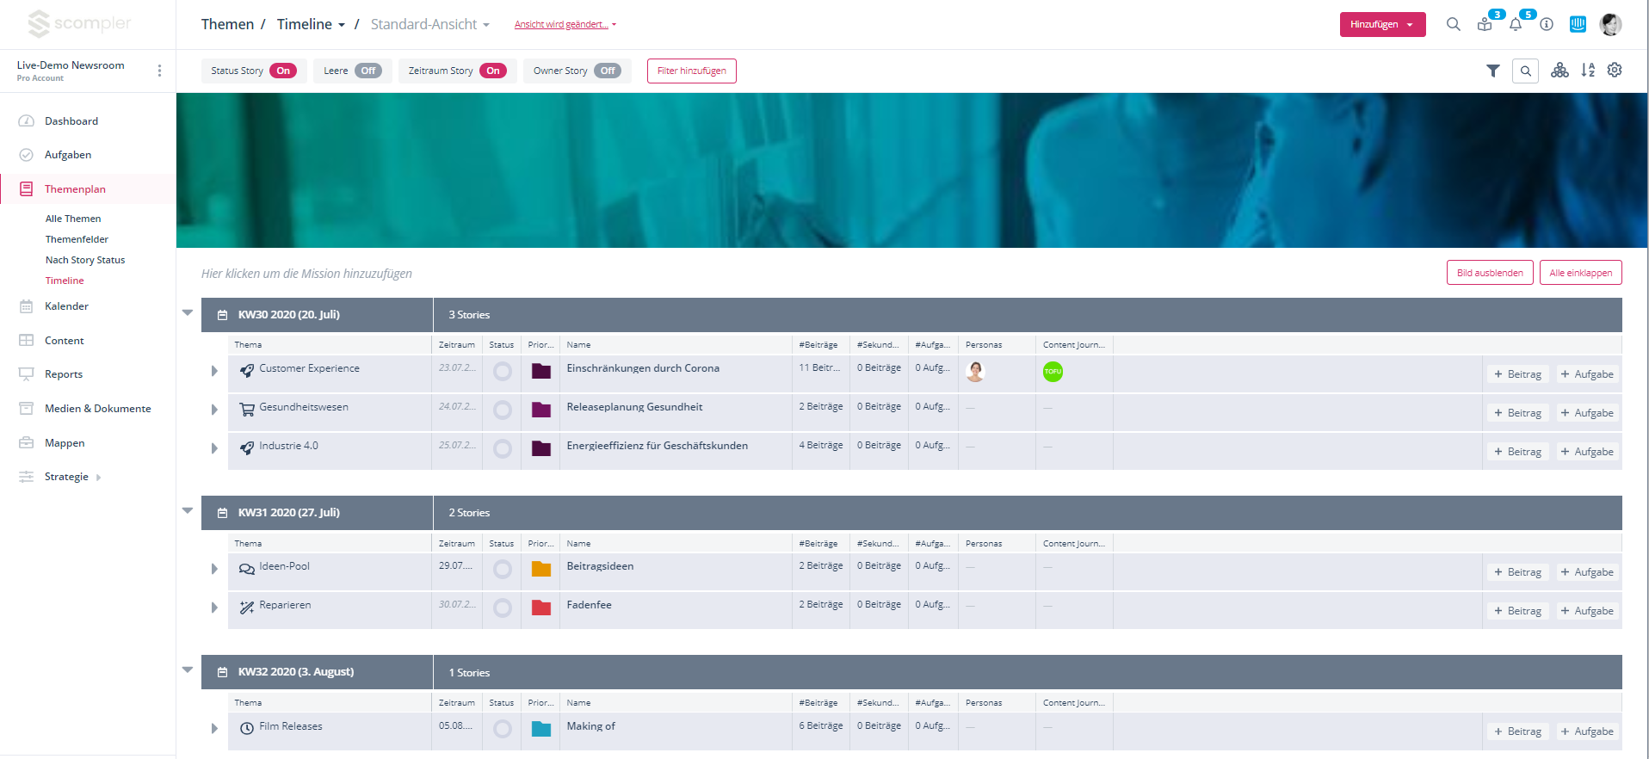1649x759 pixels.
Task: Click the filter funnel icon
Action: click(x=1493, y=71)
